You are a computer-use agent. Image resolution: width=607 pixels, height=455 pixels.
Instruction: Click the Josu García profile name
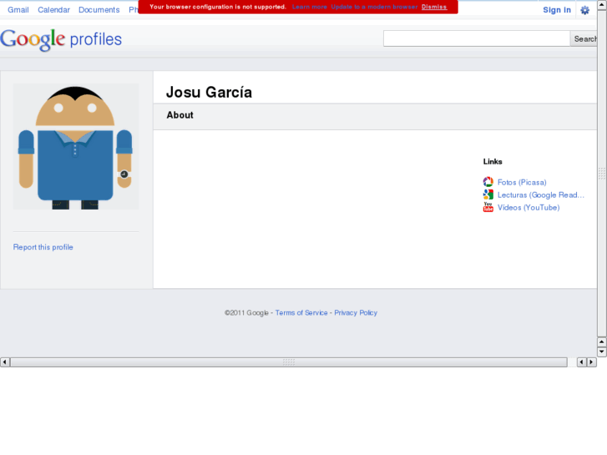(209, 92)
